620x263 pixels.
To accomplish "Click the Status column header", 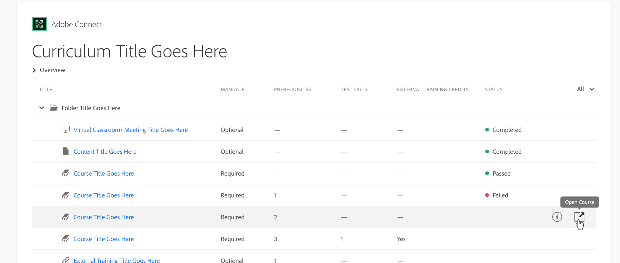I will [493, 89].
